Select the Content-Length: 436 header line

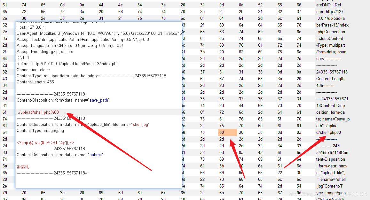[x=35, y=82]
